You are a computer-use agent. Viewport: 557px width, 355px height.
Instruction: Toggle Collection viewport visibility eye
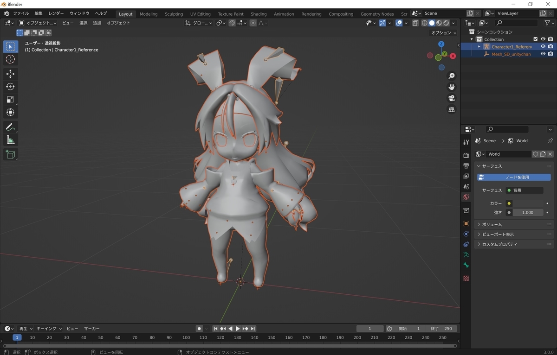click(543, 39)
